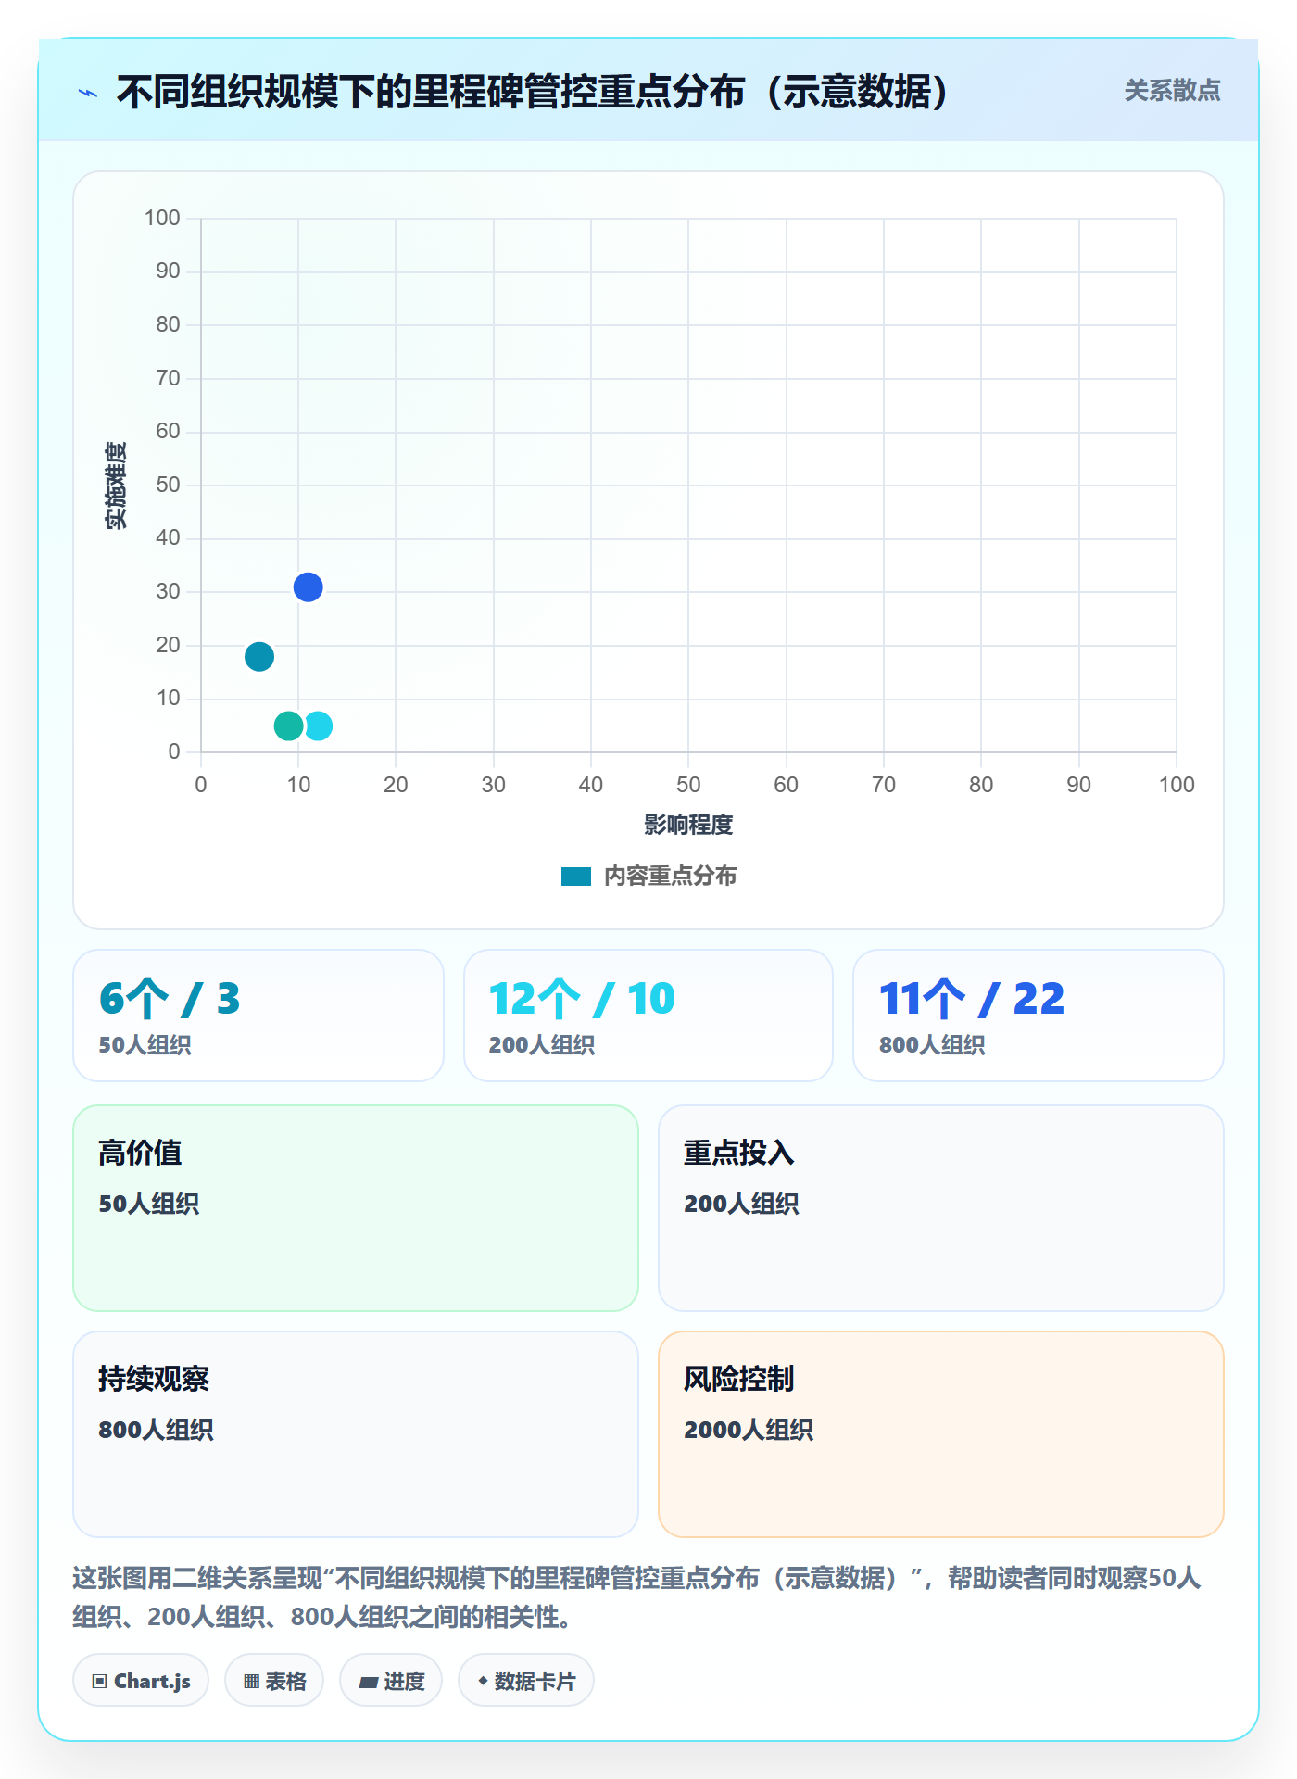Select the 11个 / 22 stat card
The height and width of the screenshot is (1779, 1297).
[x=1039, y=1015]
